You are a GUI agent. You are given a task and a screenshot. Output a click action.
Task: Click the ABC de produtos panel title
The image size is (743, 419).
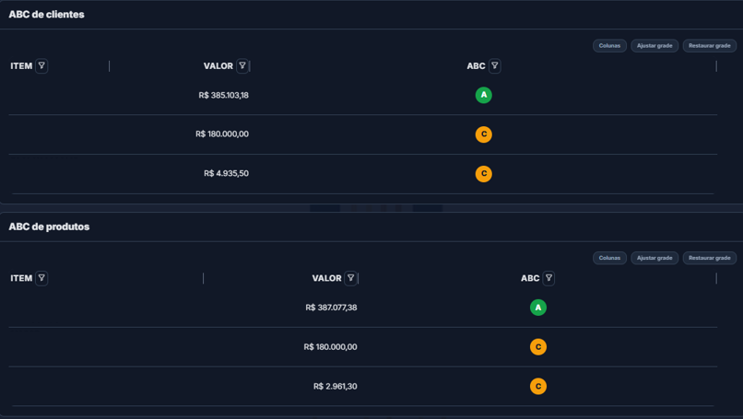click(49, 227)
